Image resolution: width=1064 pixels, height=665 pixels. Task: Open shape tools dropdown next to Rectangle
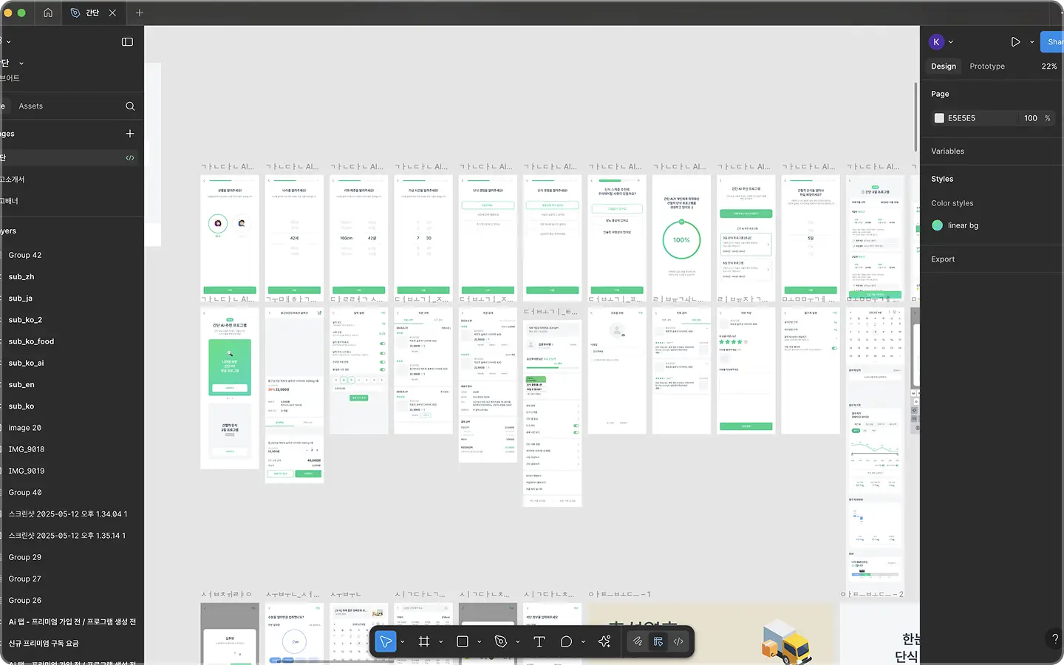(480, 642)
